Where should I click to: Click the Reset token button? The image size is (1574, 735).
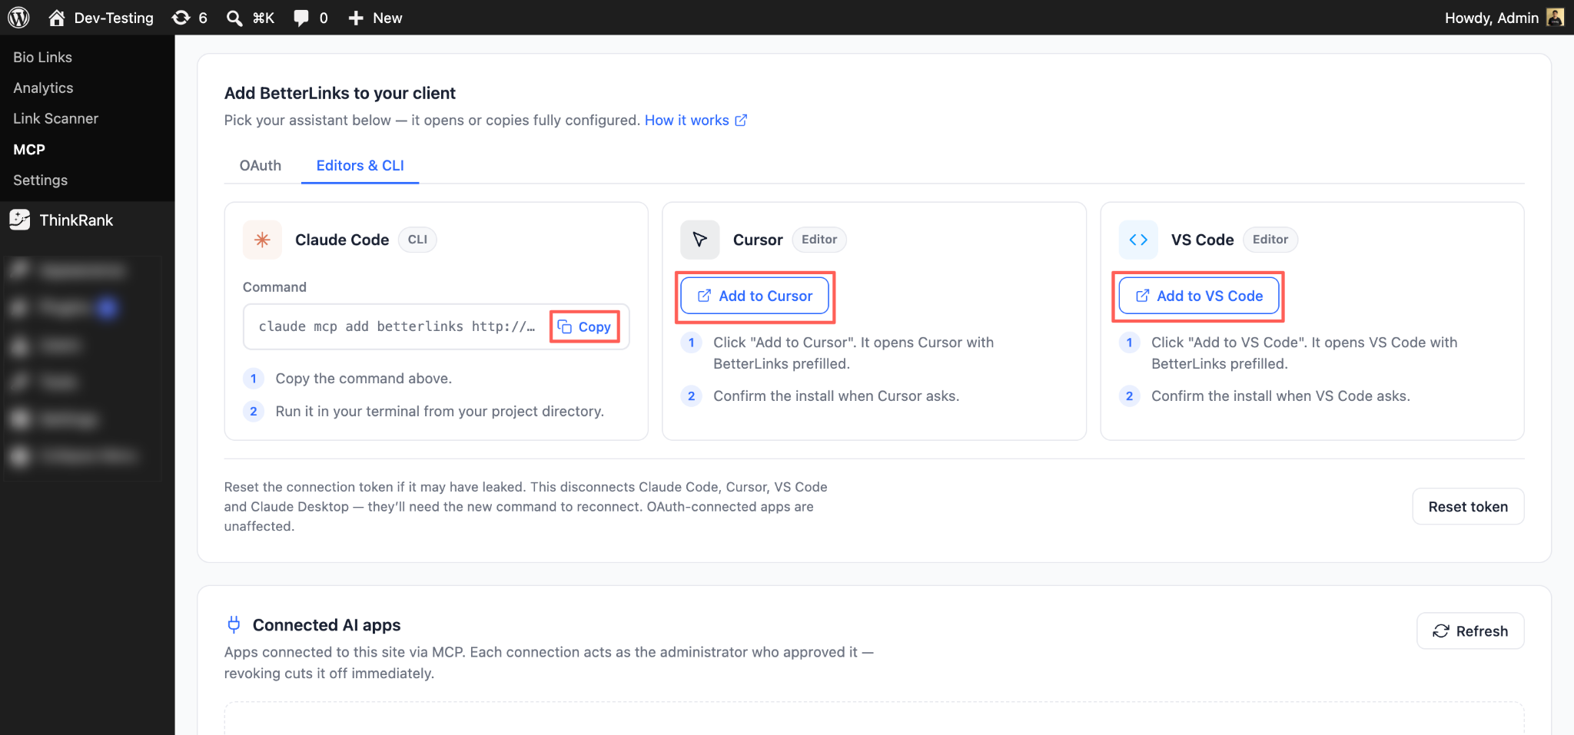(x=1468, y=507)
